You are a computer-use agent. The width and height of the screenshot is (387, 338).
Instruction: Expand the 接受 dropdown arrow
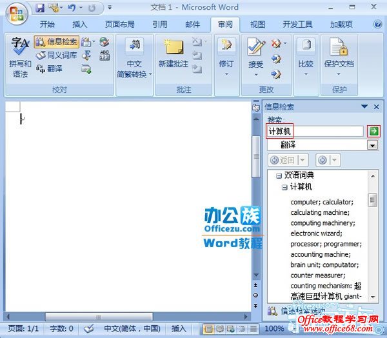(256, 74)
